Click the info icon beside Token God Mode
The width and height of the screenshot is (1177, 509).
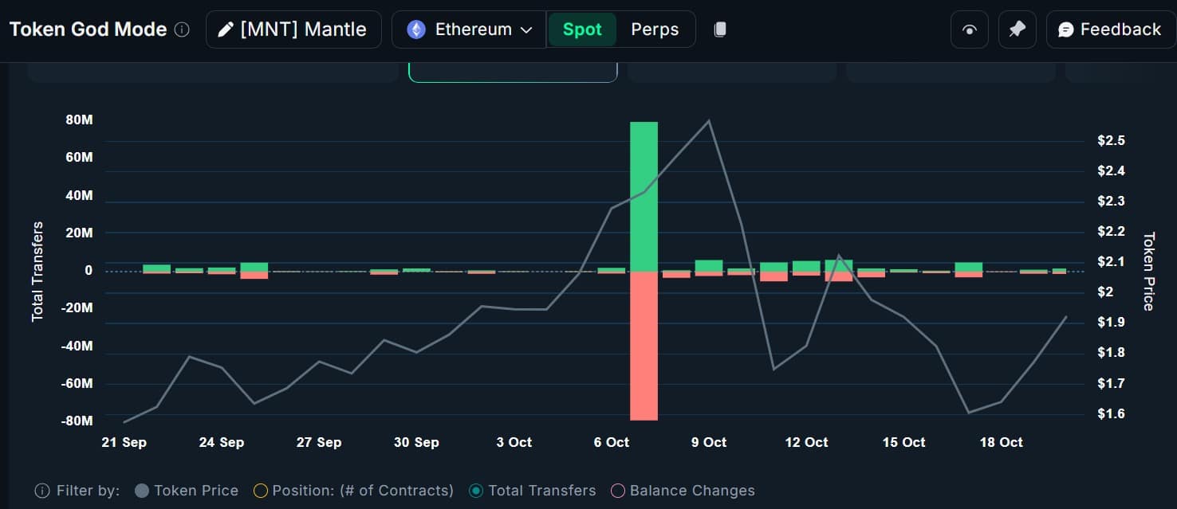(x=182, y=29)
